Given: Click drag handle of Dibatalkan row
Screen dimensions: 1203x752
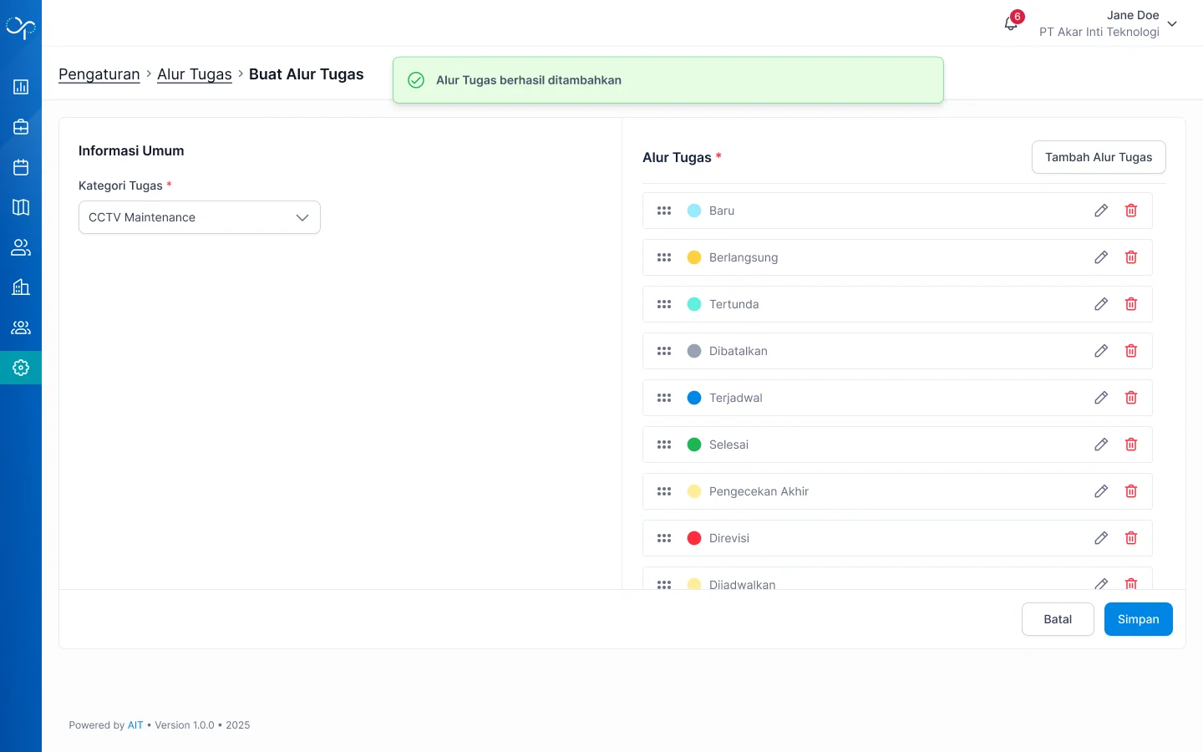Looking at the screenshot, I should [664, 351].
